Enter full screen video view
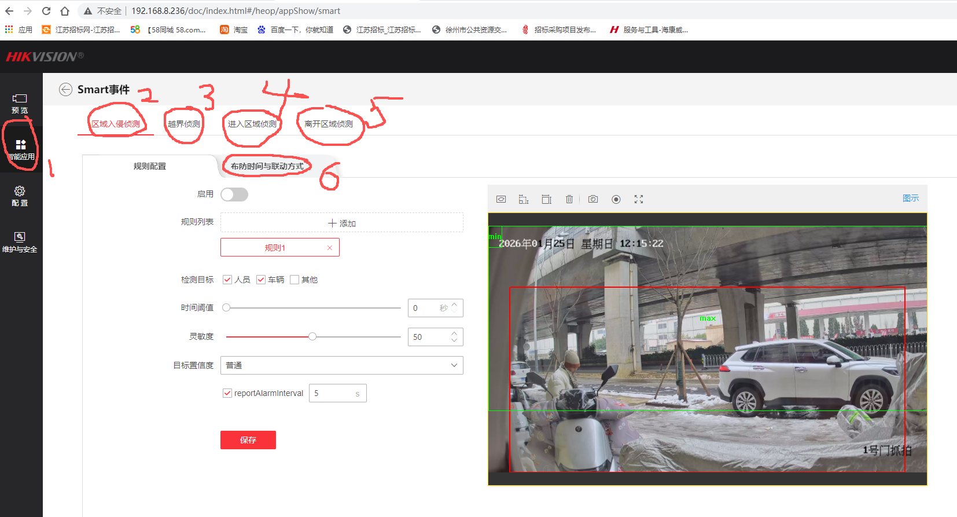Viewport: 957px width, 517px height. [x=639, y=199]
